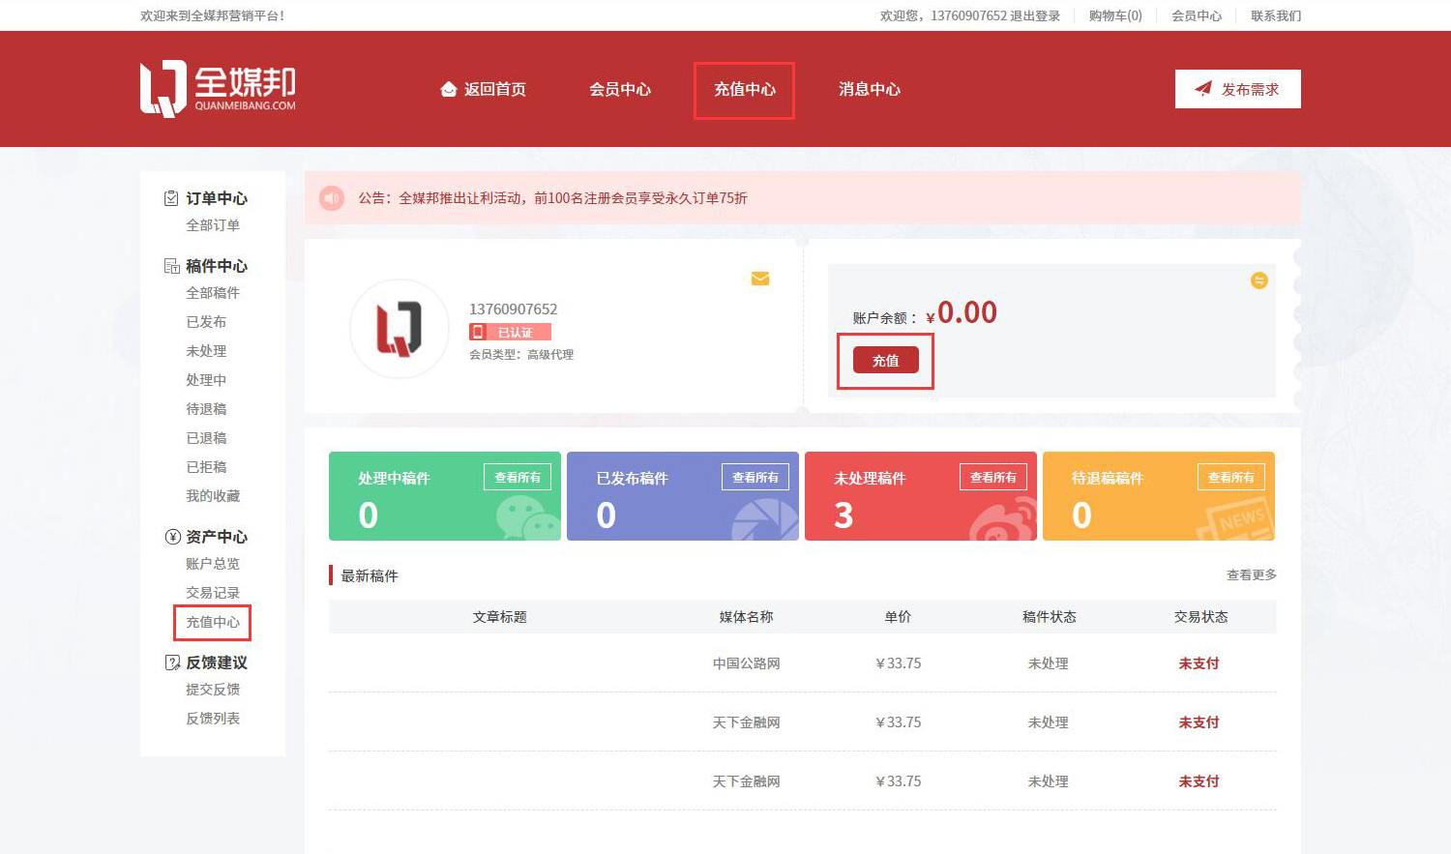Click the orange coin icon near balance
The height and width of the screenshot is (854, 1451).
click(x=1259, y=280)
